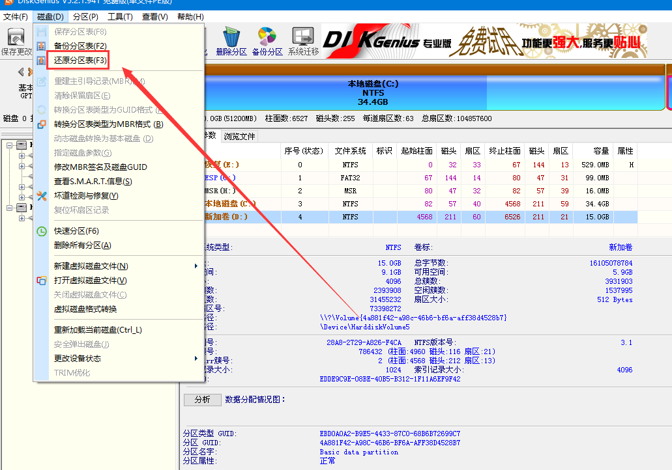Open the 分区(P) menu
Screen dimensions: 672x470
pos(85,17)
